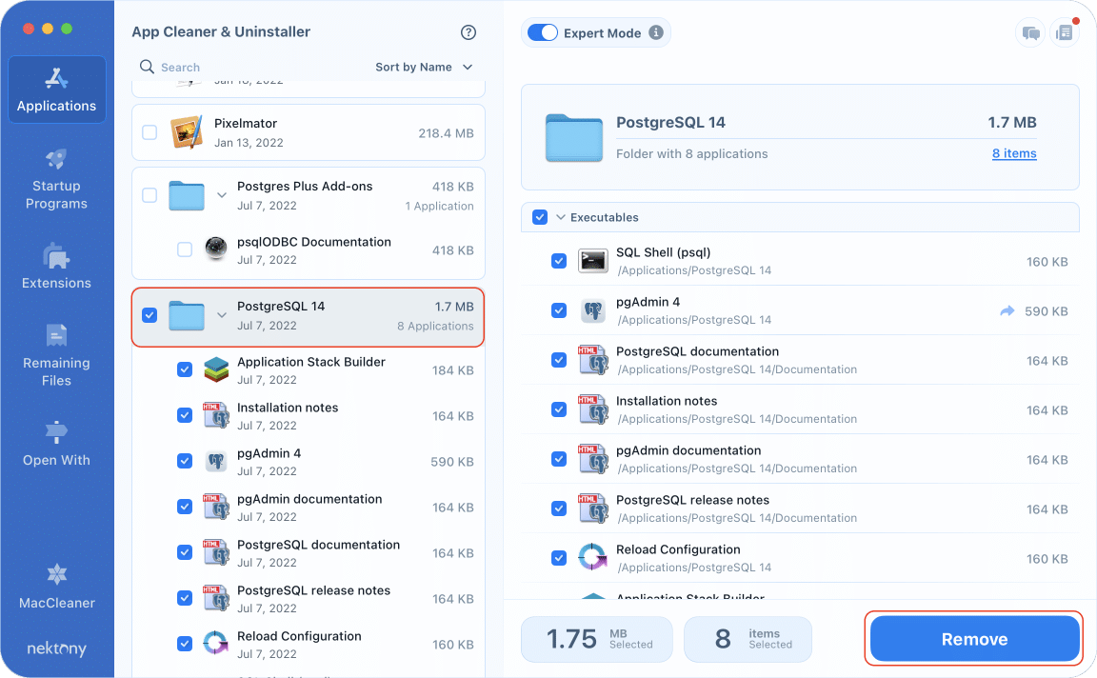Click the Postgres Plus Add-ons folder icon
This screenshot has width=1097, height=678.
(x=186, y=195)
